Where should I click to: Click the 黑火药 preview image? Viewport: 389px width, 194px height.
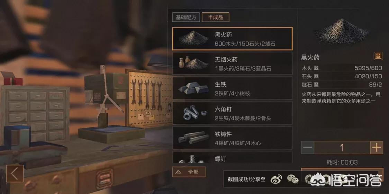(x=342, y=32)
